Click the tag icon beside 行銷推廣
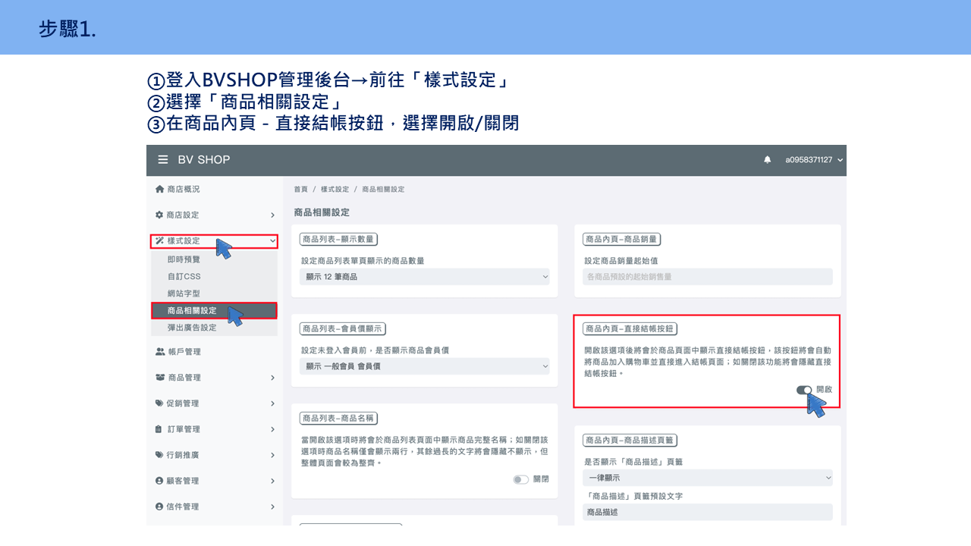The height and width of the screenshot is (546, 971). pos(159,454)
